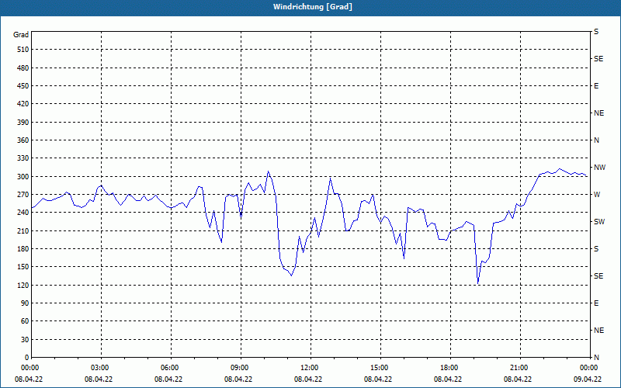The height and width of the screenshot is (388, 621).
Task: Click the 0 degree axis label
Action: coord(27,358)
